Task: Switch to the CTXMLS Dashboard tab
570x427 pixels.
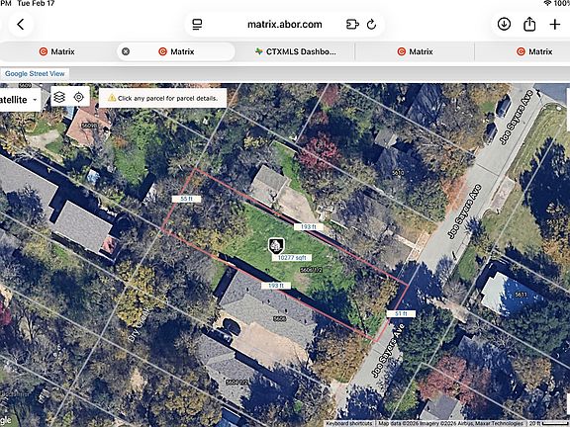Action: tap(295, 51)
